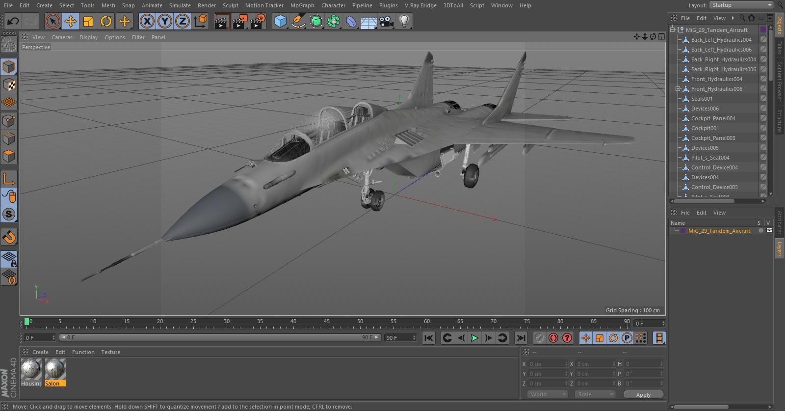Toggle position keyframe recording
The image size is (785, 411).
pyautogui.click(x=586, y=338)
